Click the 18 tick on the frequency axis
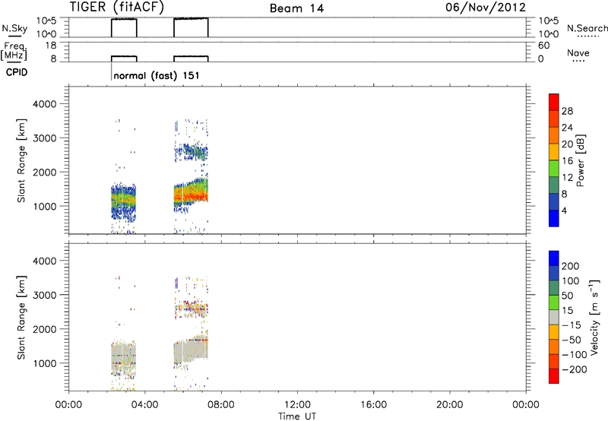The image size is (608, 421). [51, 46]
